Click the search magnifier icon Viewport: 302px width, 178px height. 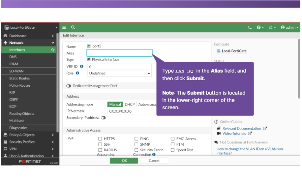(x=73, y=27)
